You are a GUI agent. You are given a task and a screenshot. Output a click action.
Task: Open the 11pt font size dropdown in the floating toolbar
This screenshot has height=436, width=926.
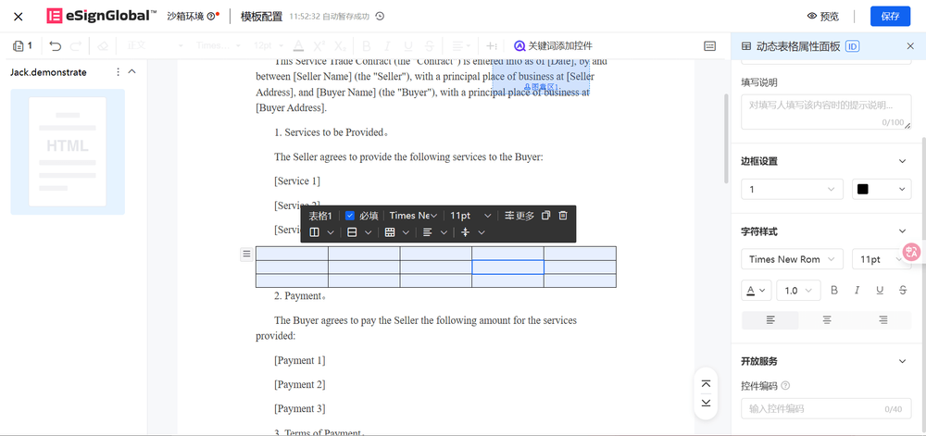click(x=470, y=216)
